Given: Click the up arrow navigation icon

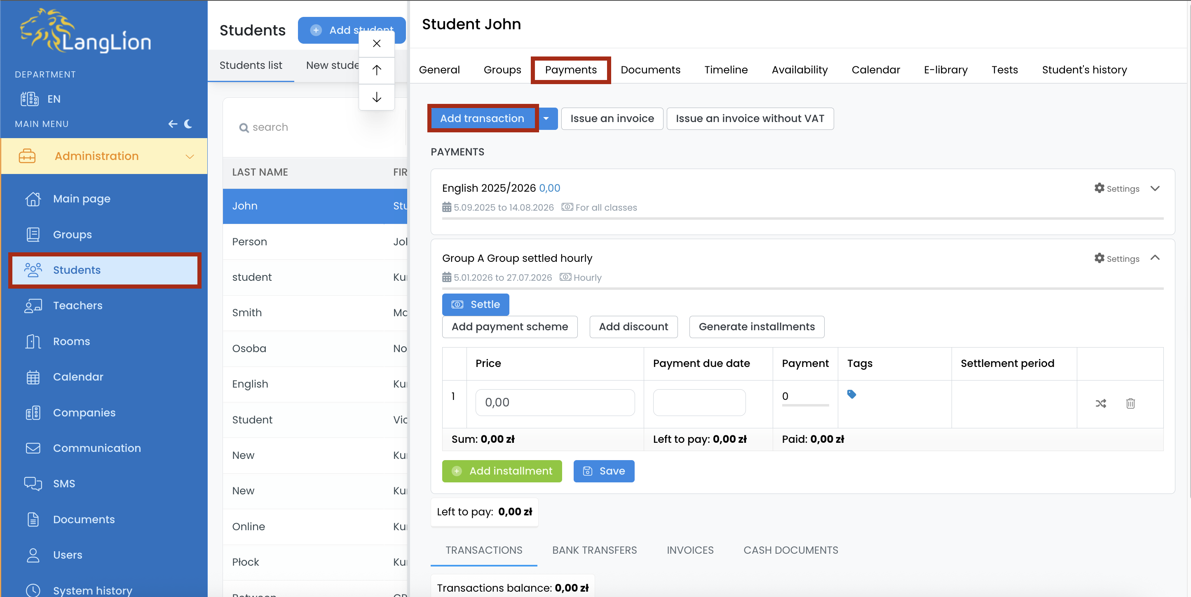Looking at the screenshot, I should 376,70.
